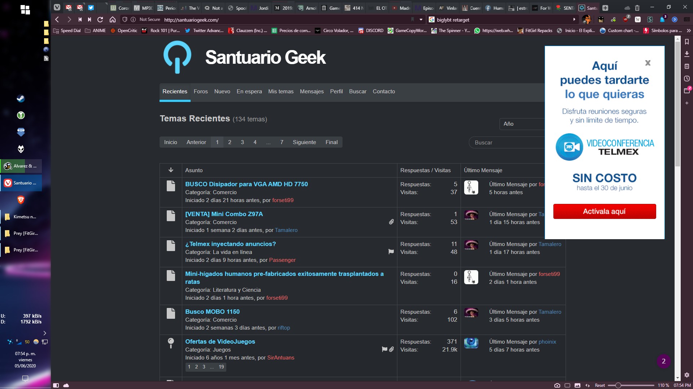This screenshot has height=389, width=693.
Task: Expand the address bar history dropdown arrow
Action: tap(421, 19)
